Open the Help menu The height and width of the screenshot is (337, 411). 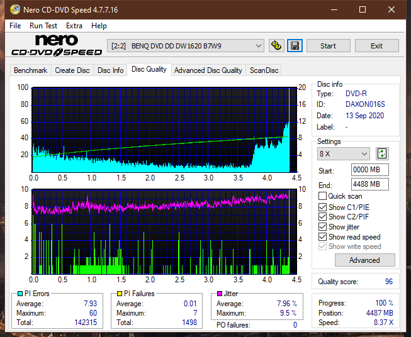click(x=99, y=26)
